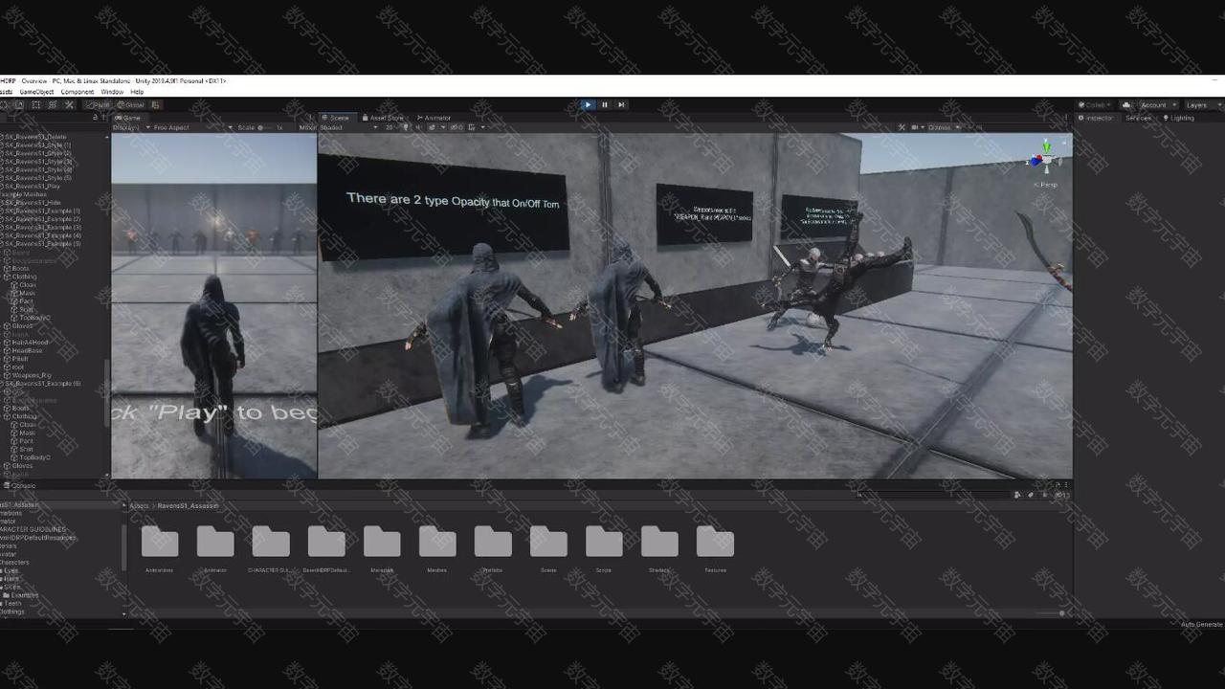Open the Help menu
This screenshot has width=1225, height=689.
tap(137, 92)
